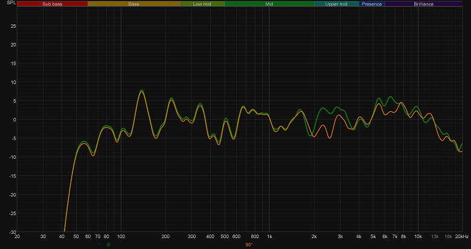Click the SPL axis label

pyautogui.click(x=11, y=2)
